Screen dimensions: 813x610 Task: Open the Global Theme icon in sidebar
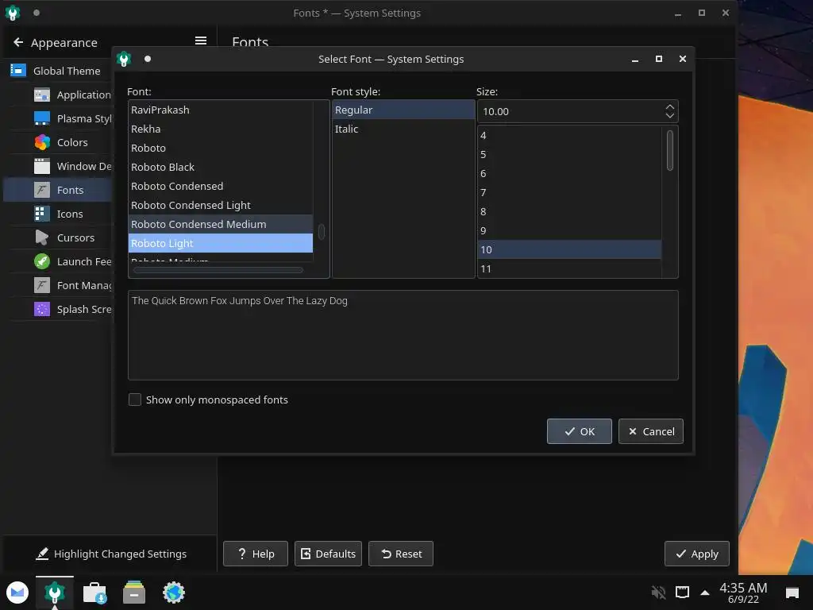tap(18, 70)
